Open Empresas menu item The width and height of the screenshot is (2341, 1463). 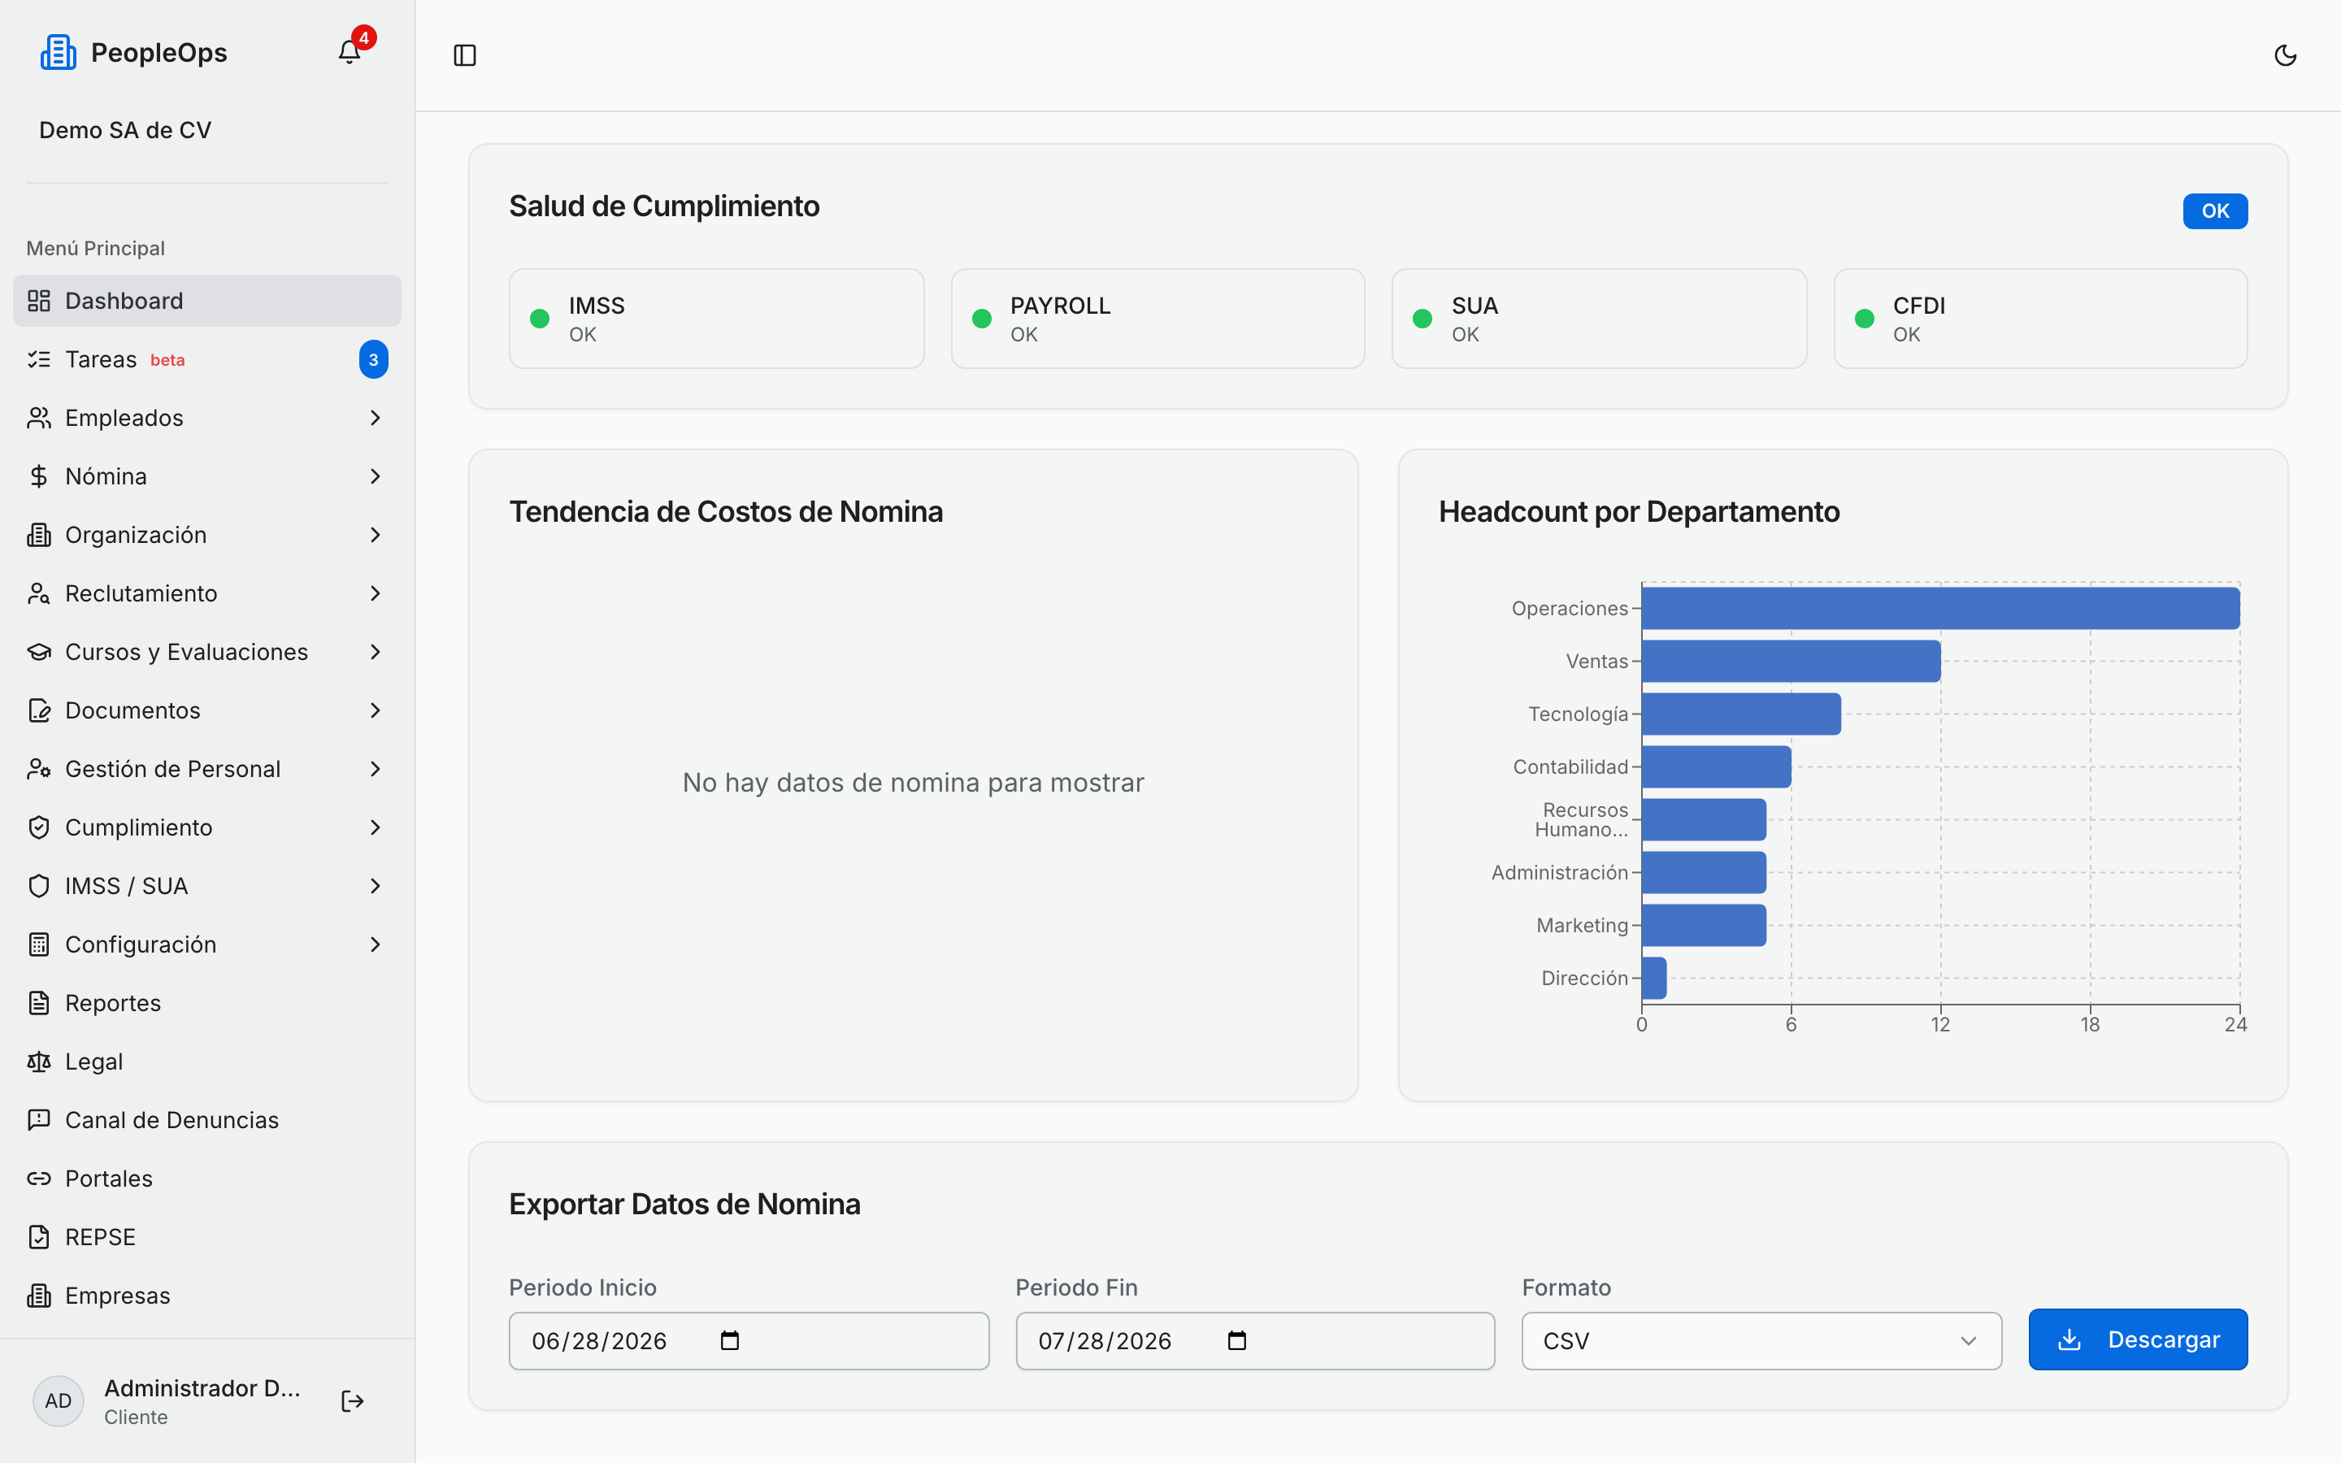207,1296
